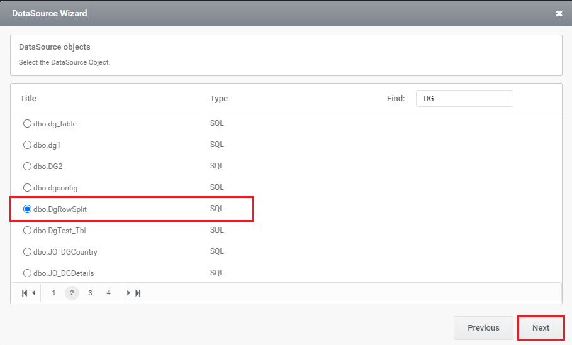Choose dbo.DgTest_Tbl radio option
The width and height of the screenshot is (572, 345).
click(27, 230)
